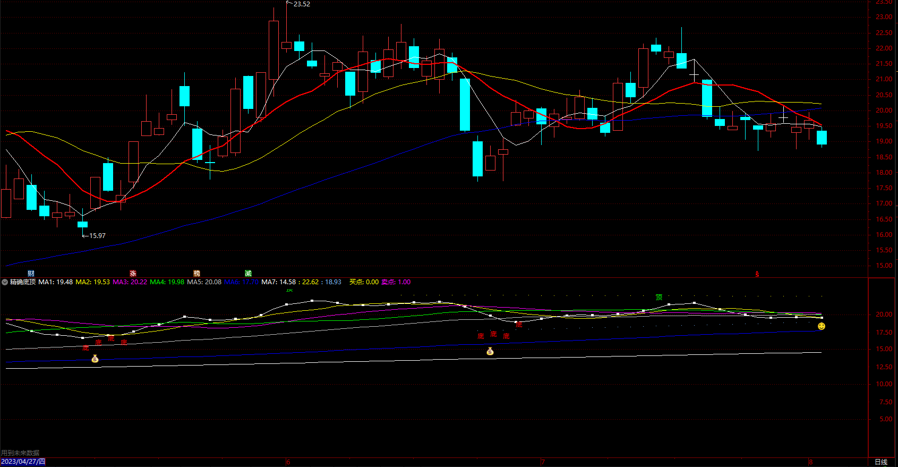898x467 pixels.
Task: Click the last cyan candlestick on the chart
Action: [822, 138]
